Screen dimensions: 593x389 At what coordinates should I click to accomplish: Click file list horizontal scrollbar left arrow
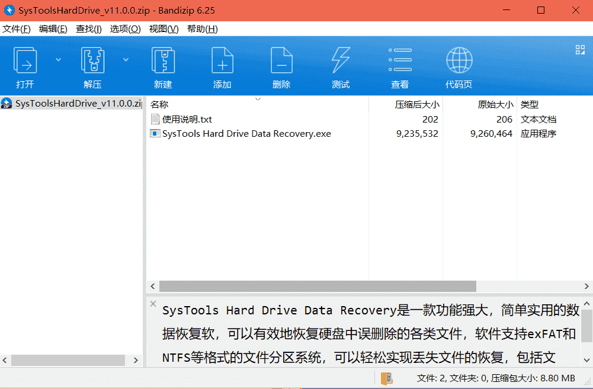153,286
